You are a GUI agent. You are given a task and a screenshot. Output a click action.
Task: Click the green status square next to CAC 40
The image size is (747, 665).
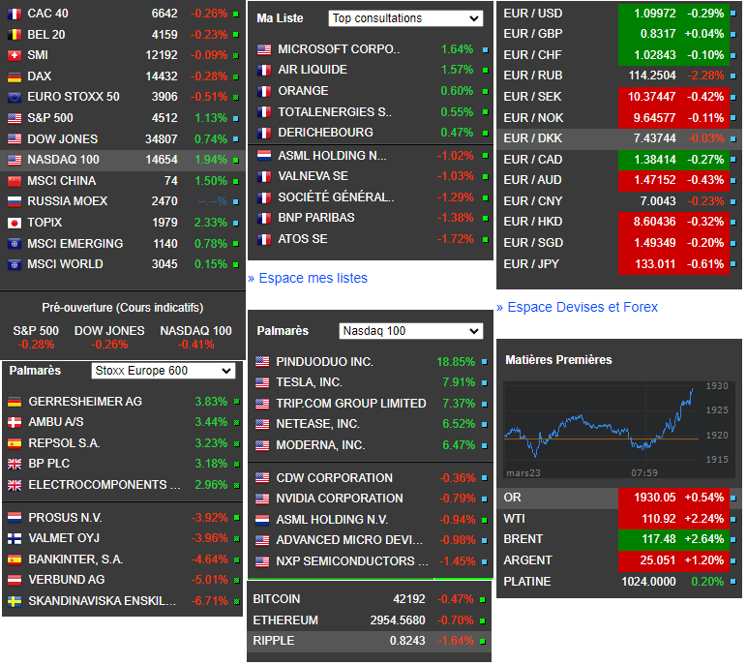point(236,15)
